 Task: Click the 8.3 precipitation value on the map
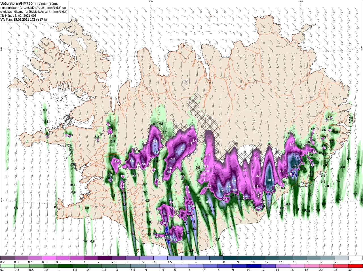tap(195, 229)
